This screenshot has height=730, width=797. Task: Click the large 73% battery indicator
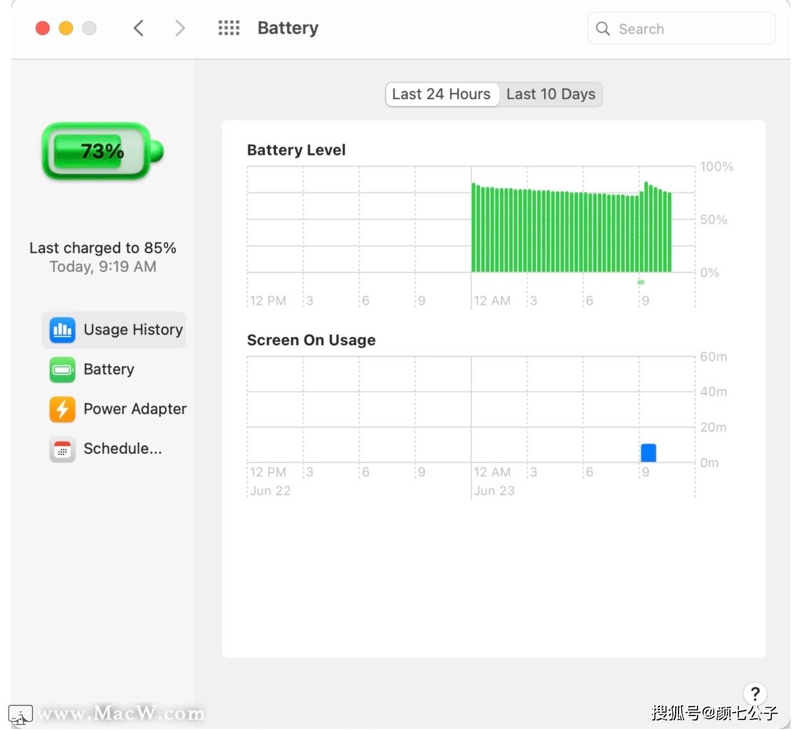102,151
